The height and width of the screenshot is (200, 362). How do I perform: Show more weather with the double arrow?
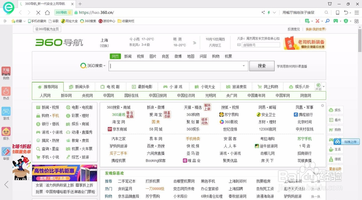click(x=194, y=43)
